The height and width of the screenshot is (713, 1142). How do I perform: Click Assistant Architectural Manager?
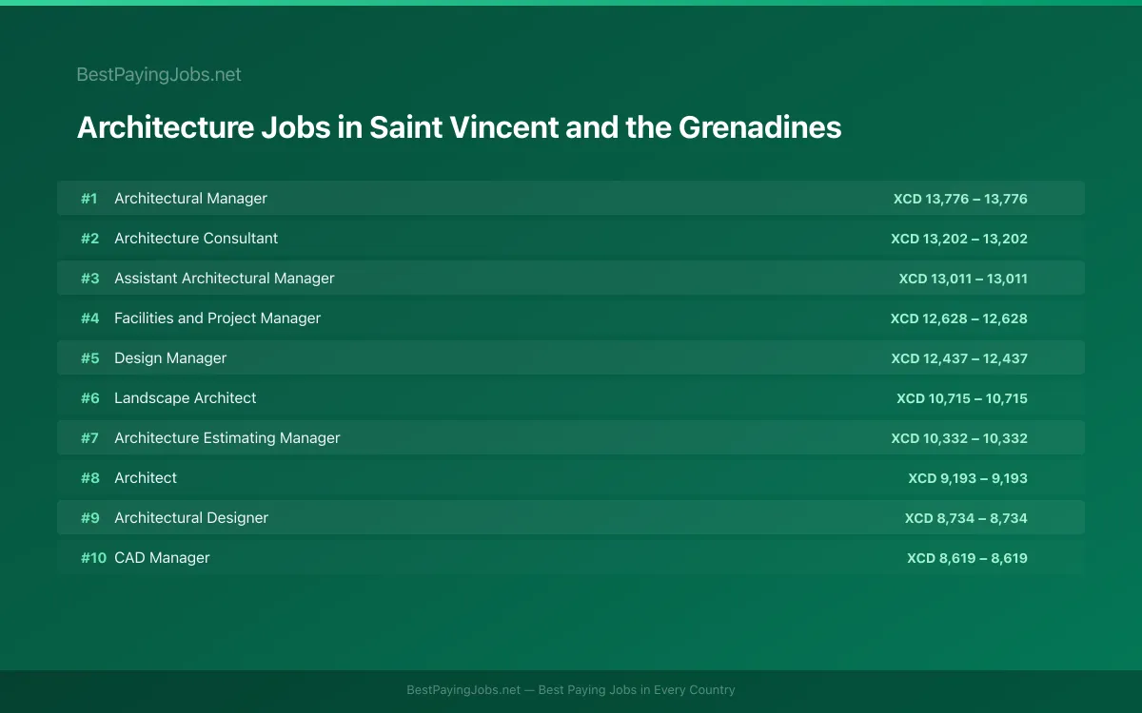tap(225, 278)
